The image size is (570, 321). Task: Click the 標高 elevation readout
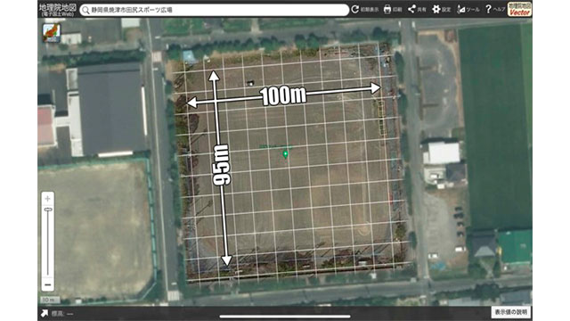(62, 313)
